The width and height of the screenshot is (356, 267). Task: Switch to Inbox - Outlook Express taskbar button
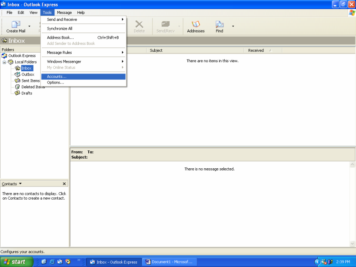coord(114,262)
